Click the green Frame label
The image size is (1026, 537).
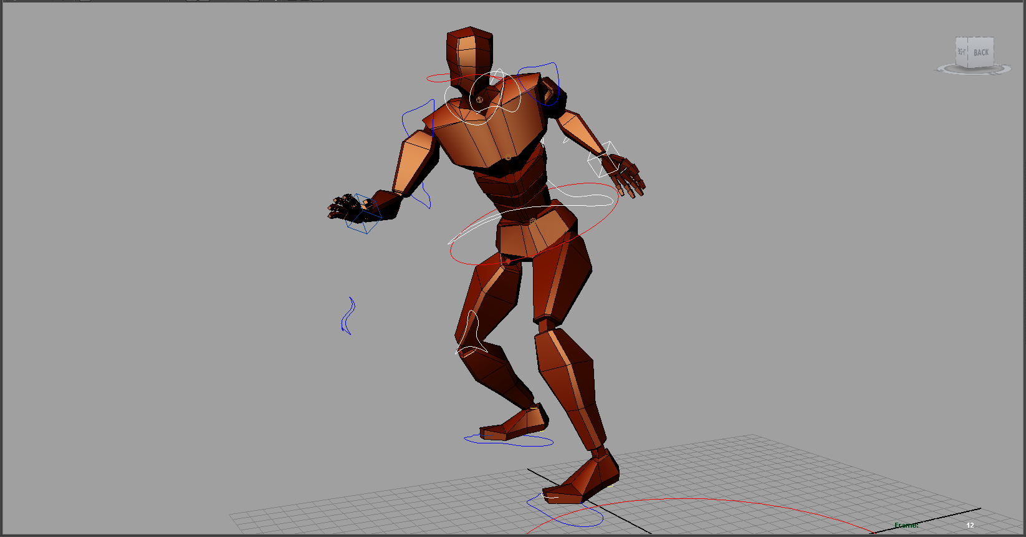click(x=906, y=525)
